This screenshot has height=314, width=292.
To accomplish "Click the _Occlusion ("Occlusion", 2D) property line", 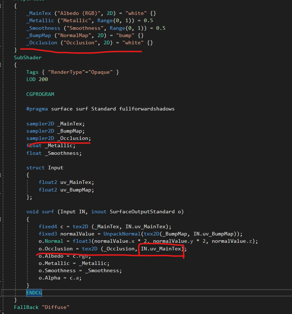I will pyautogui.click(x=89, y=43).
